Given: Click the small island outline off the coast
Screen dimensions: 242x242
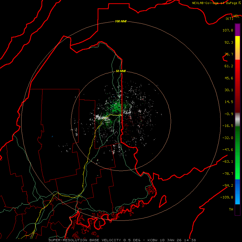Looking at the screenshot, I should pyautogui.click(x=163, y=201).
